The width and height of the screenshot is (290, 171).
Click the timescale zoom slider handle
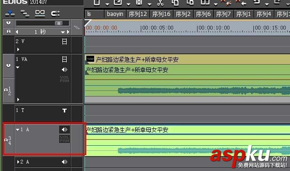[59, 23]
